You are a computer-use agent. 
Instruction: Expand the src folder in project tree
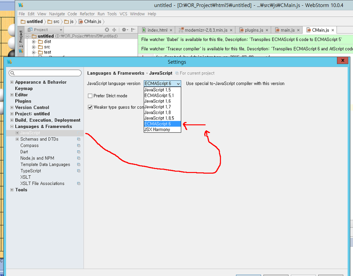pos(34,47)
